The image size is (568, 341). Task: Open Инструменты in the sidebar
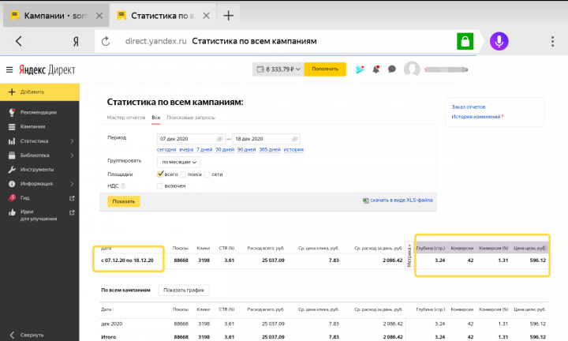[37, 170]
